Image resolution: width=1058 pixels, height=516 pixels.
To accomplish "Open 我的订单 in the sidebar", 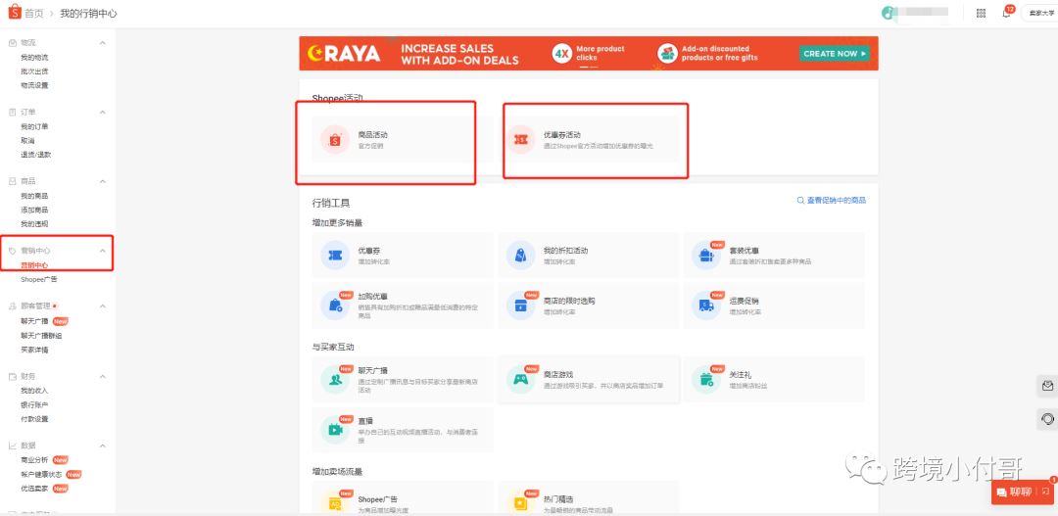I will [34, 127].
